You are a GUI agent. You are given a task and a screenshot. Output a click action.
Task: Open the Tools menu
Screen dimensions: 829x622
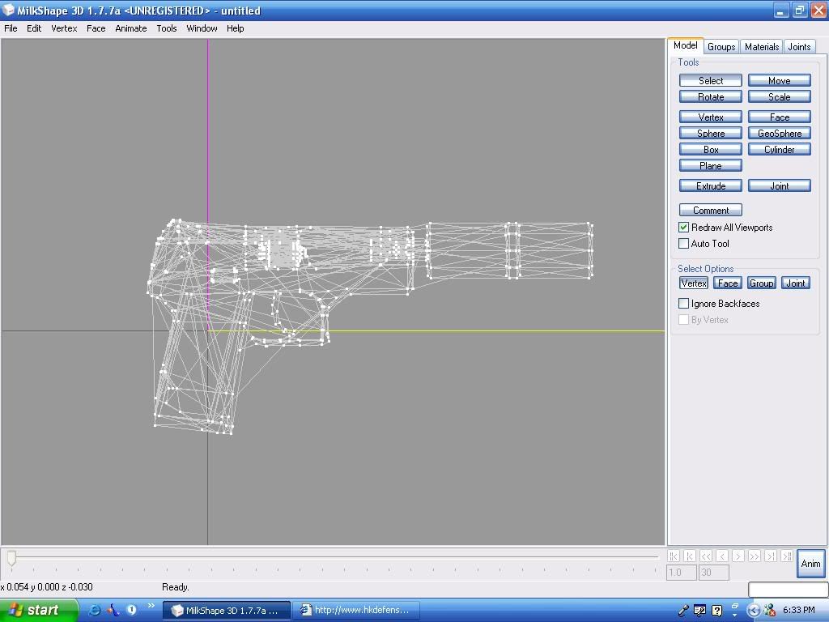[x=167, y=28]
